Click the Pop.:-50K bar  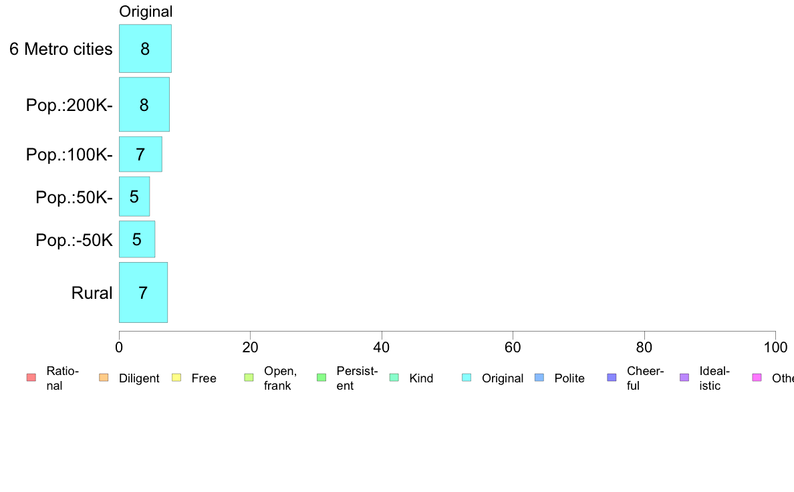tap(137, 239)
